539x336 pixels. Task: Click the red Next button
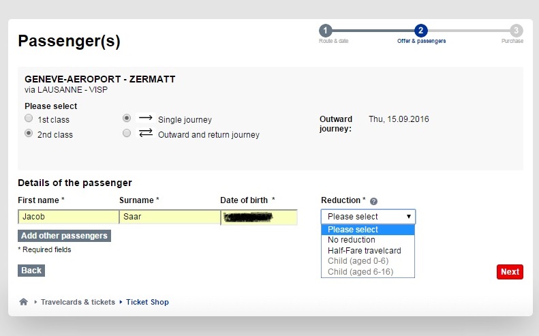(x=510, y=272)
